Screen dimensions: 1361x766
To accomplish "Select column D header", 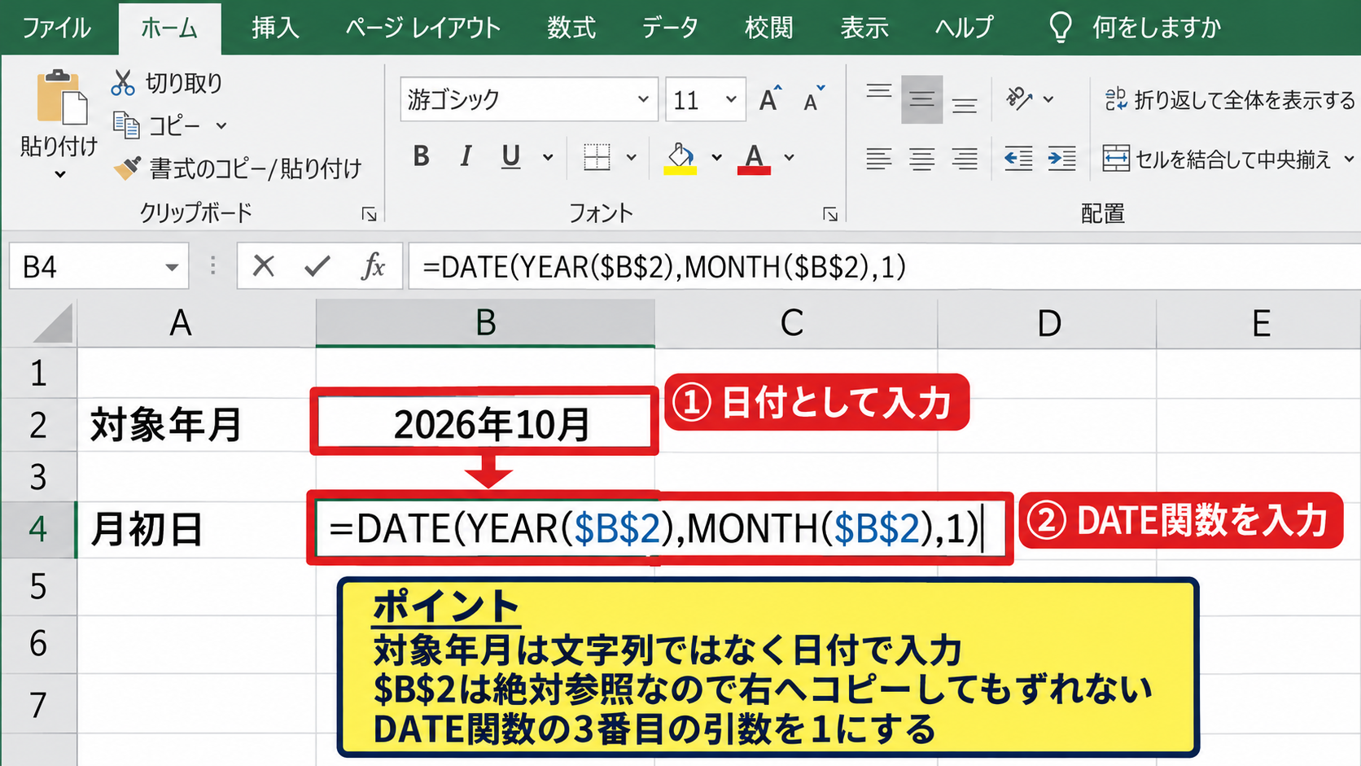I will (x=1047, y=323).
